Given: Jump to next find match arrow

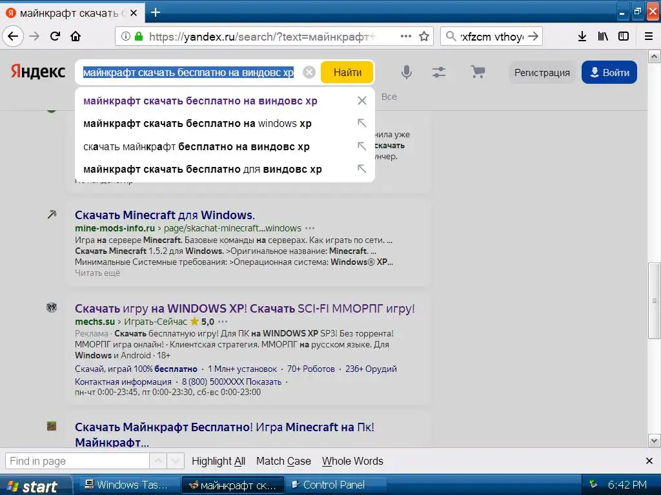Looking at the screenshot, I should coord(176,461).
